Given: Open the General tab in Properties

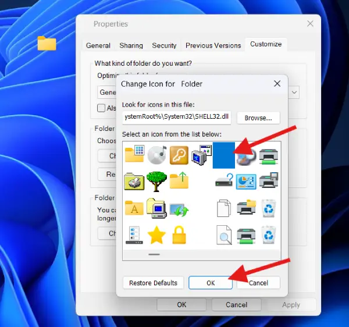Looking at the screenshot, I should tap(98, 45).
